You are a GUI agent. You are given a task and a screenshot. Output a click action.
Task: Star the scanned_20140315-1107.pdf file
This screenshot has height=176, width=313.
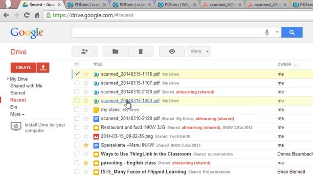tap(86, 83)
